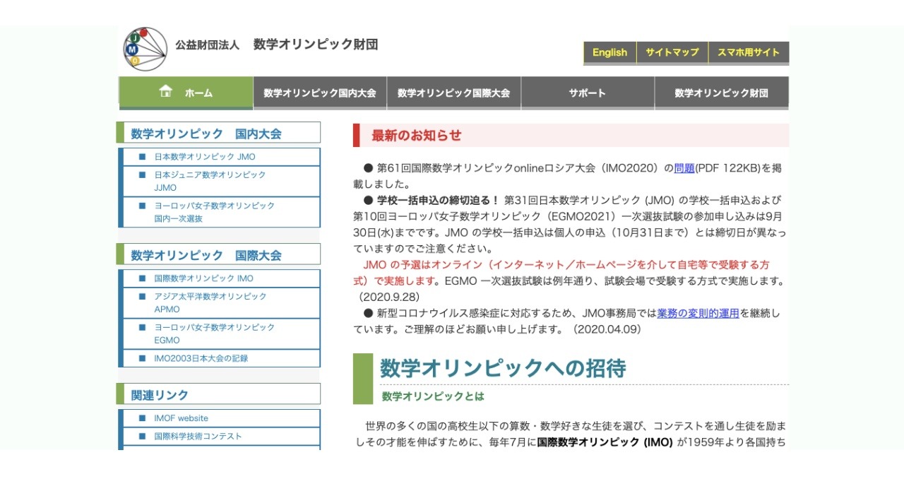Open the 業務の変則的運用 link
Screen dimensions: 904x484
pyautogui.click(x=698, y=313)
